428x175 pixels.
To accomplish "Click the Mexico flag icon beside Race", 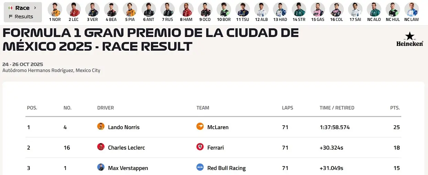I will 10,8.
